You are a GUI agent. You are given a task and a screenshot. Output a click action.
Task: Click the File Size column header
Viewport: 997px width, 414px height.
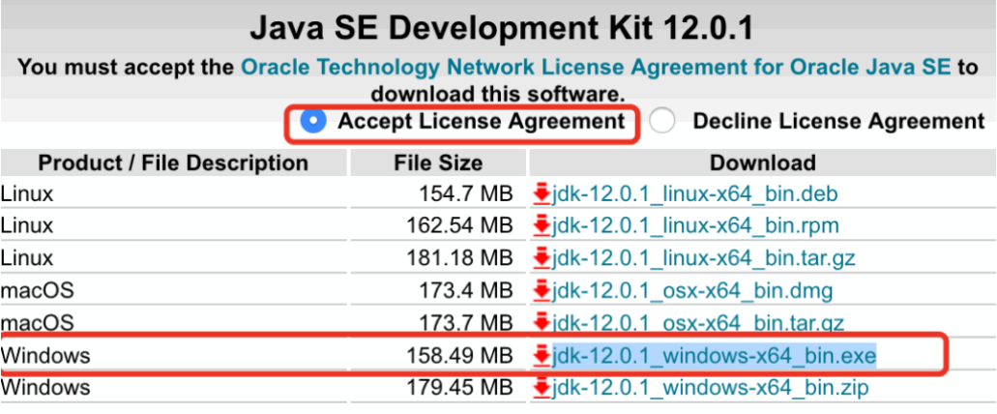tap(437, 163)
